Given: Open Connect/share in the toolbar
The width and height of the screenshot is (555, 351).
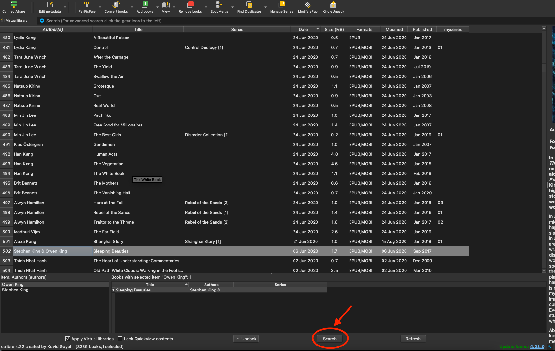Looking at the screenshot, I should tap(14, 7).
